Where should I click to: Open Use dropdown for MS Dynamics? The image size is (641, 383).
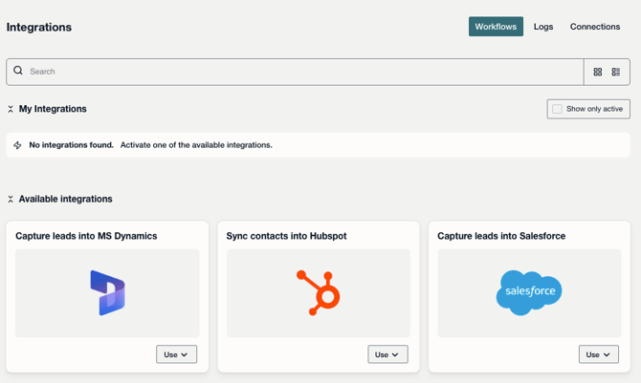click(176, 354)
